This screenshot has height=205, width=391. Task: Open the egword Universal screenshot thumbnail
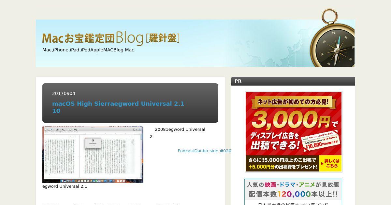pyautogui.click(x=93, y=155)
